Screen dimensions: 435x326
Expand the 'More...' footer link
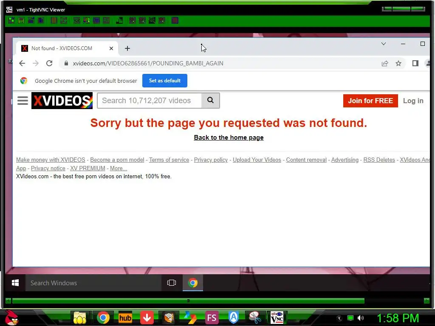click(119, 168)
